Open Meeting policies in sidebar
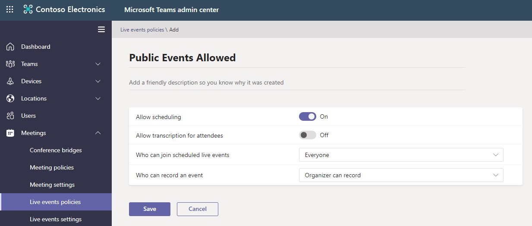The image size is (532, 226). [x=52, y=167]
